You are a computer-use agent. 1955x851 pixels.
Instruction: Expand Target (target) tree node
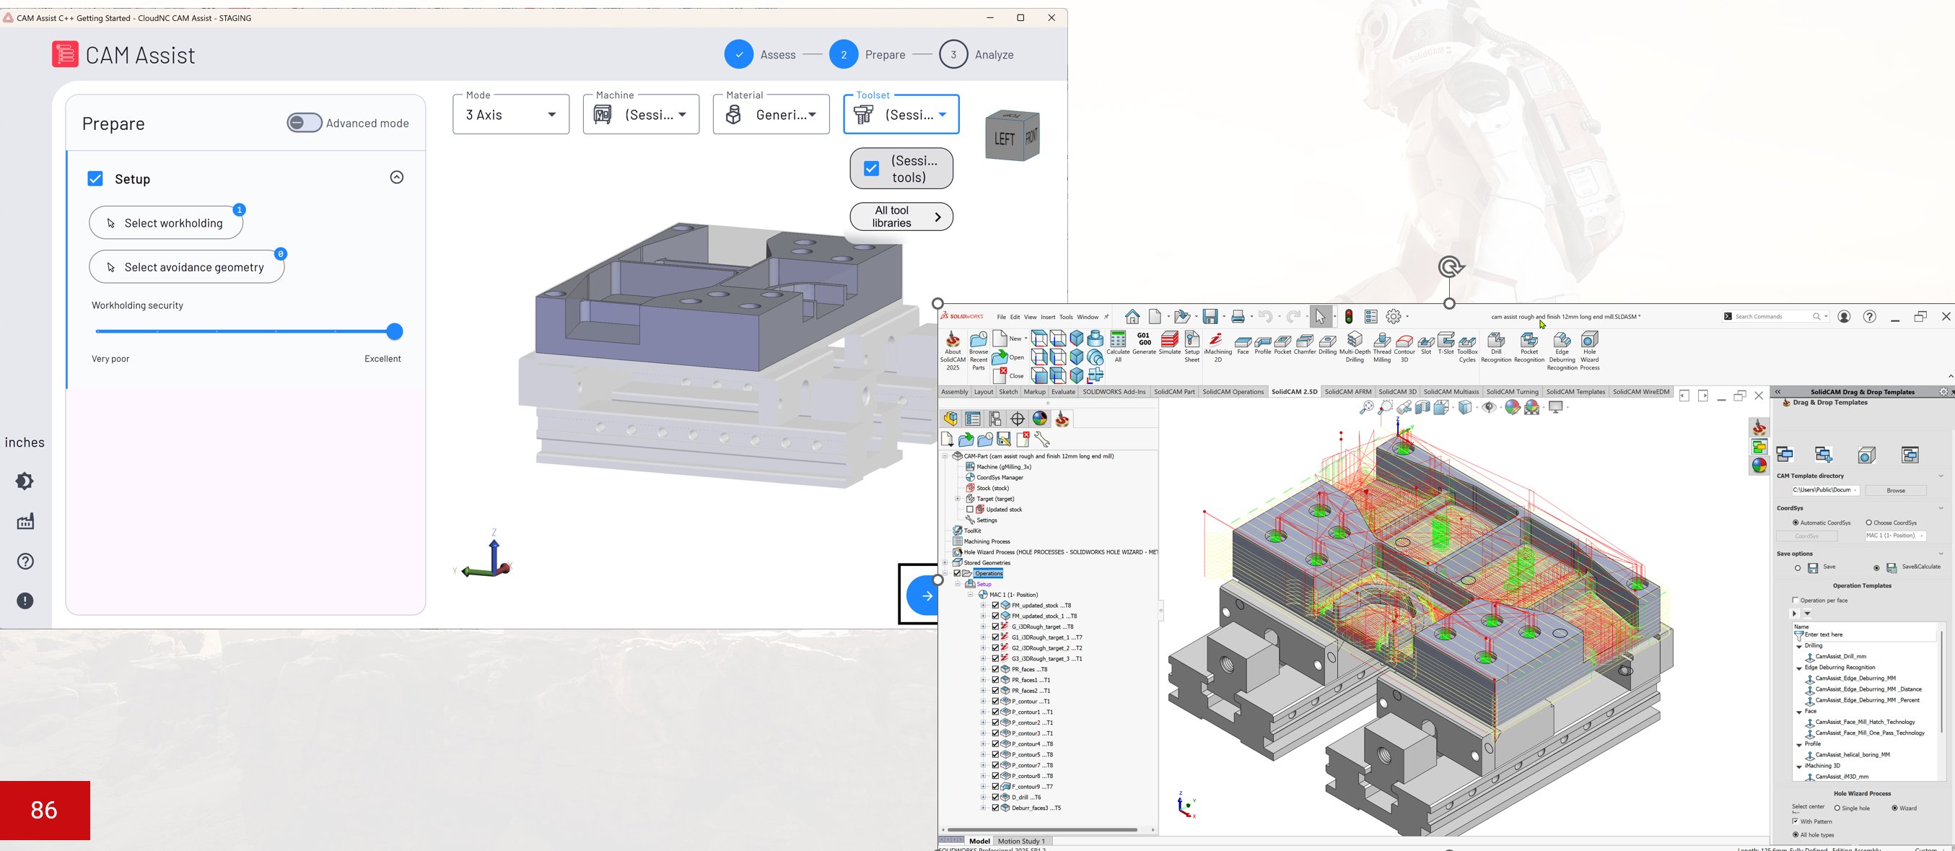click(x=957, y=499)
